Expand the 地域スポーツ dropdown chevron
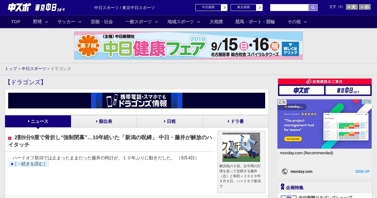 click(x=199, y=22)
